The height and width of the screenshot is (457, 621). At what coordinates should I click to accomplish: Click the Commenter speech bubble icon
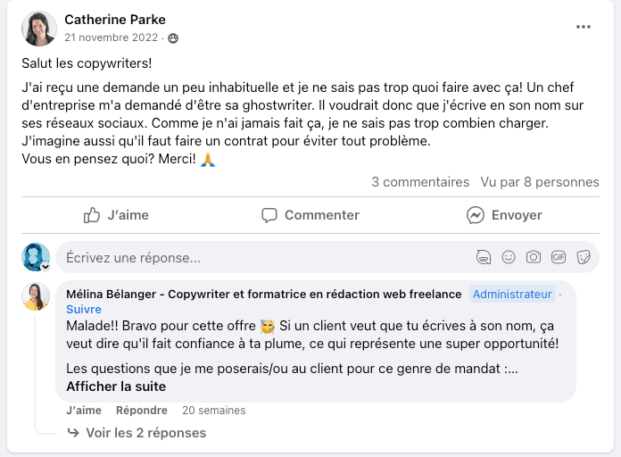click(269, 215)
